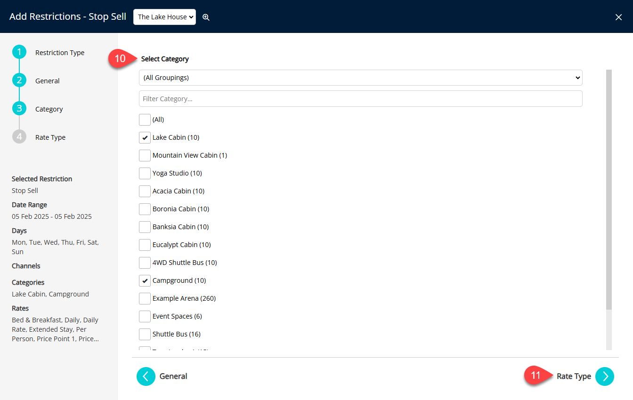Click the Stop Sell selected restriction text
Viewport: 633px width, 400px height.
(25, 191)
